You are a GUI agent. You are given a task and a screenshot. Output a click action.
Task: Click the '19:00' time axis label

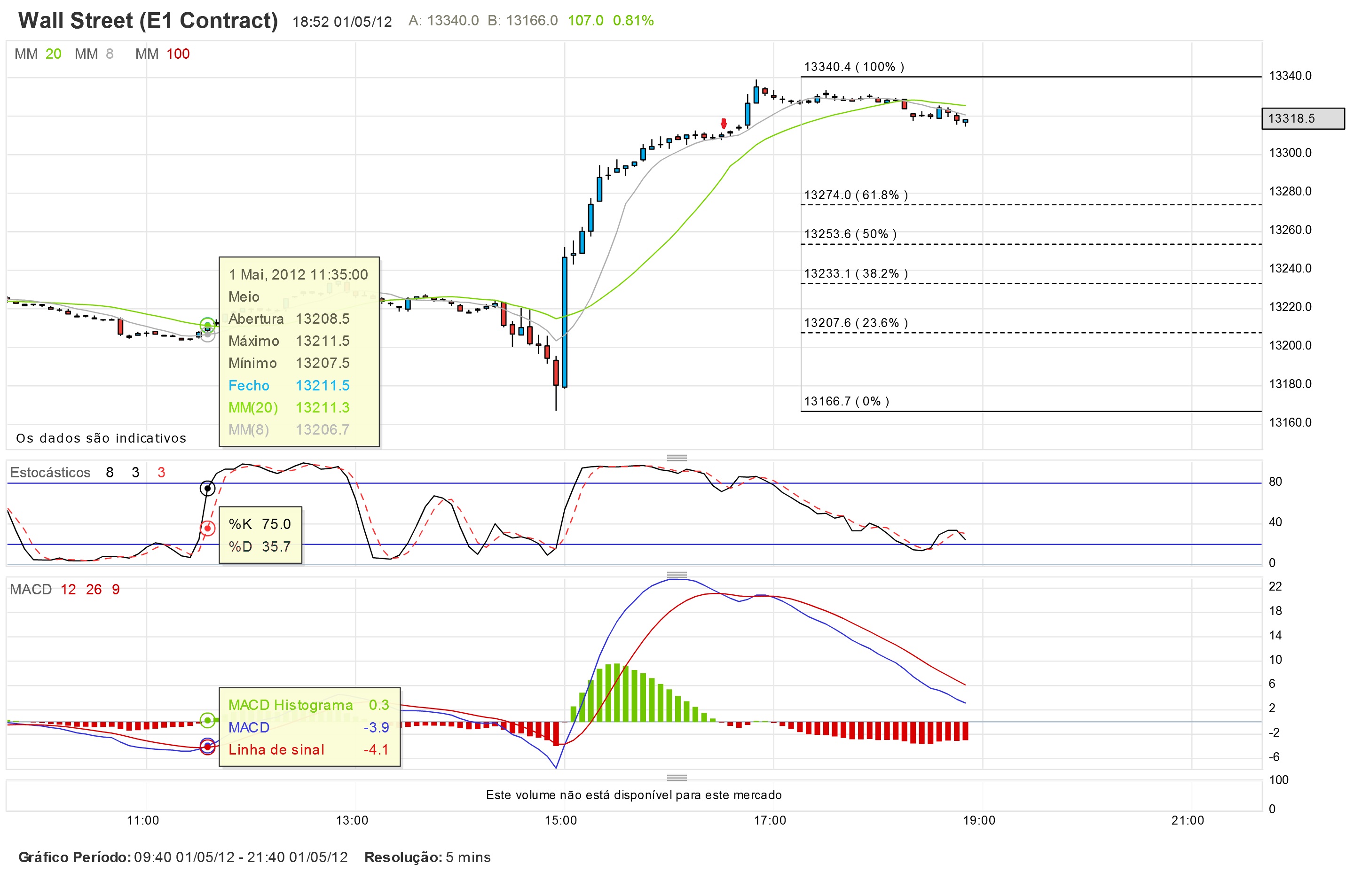point(979,820)
